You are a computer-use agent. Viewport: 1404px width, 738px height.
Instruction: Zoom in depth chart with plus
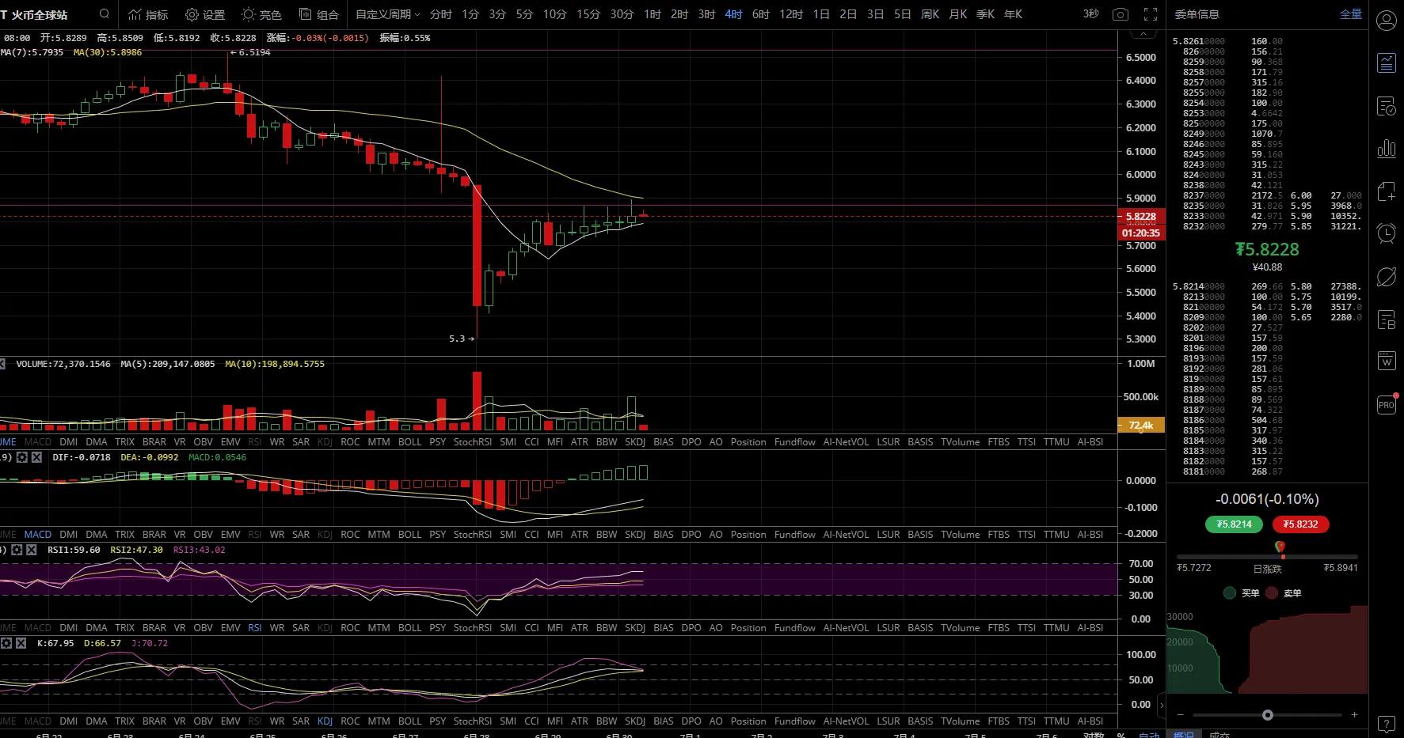(1354, 715)
